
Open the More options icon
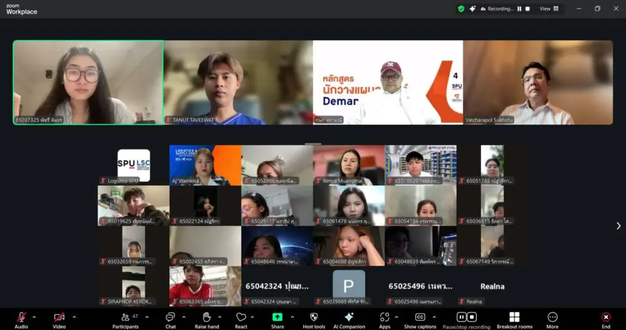(x=553, y=317)
